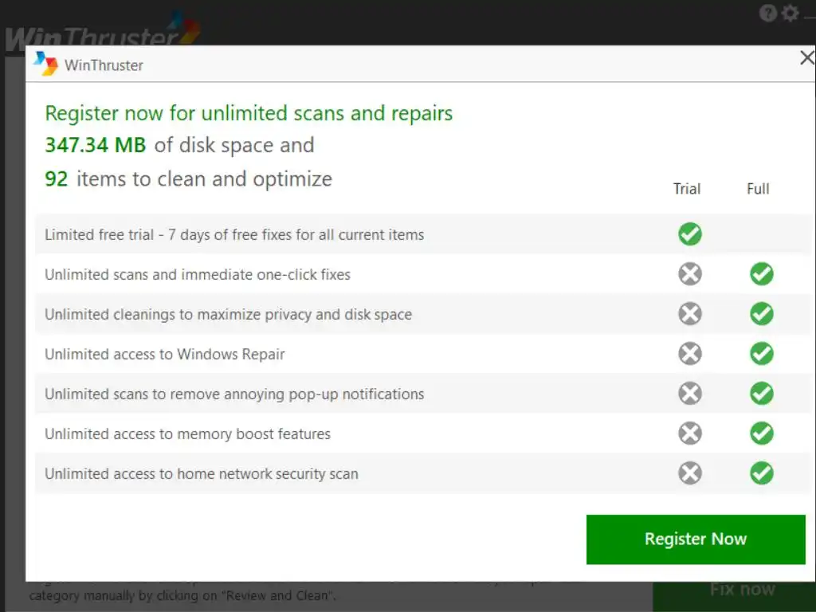
Task: Click the gray Trial X for Windows Repair access
Action: [x=689, y=354]
